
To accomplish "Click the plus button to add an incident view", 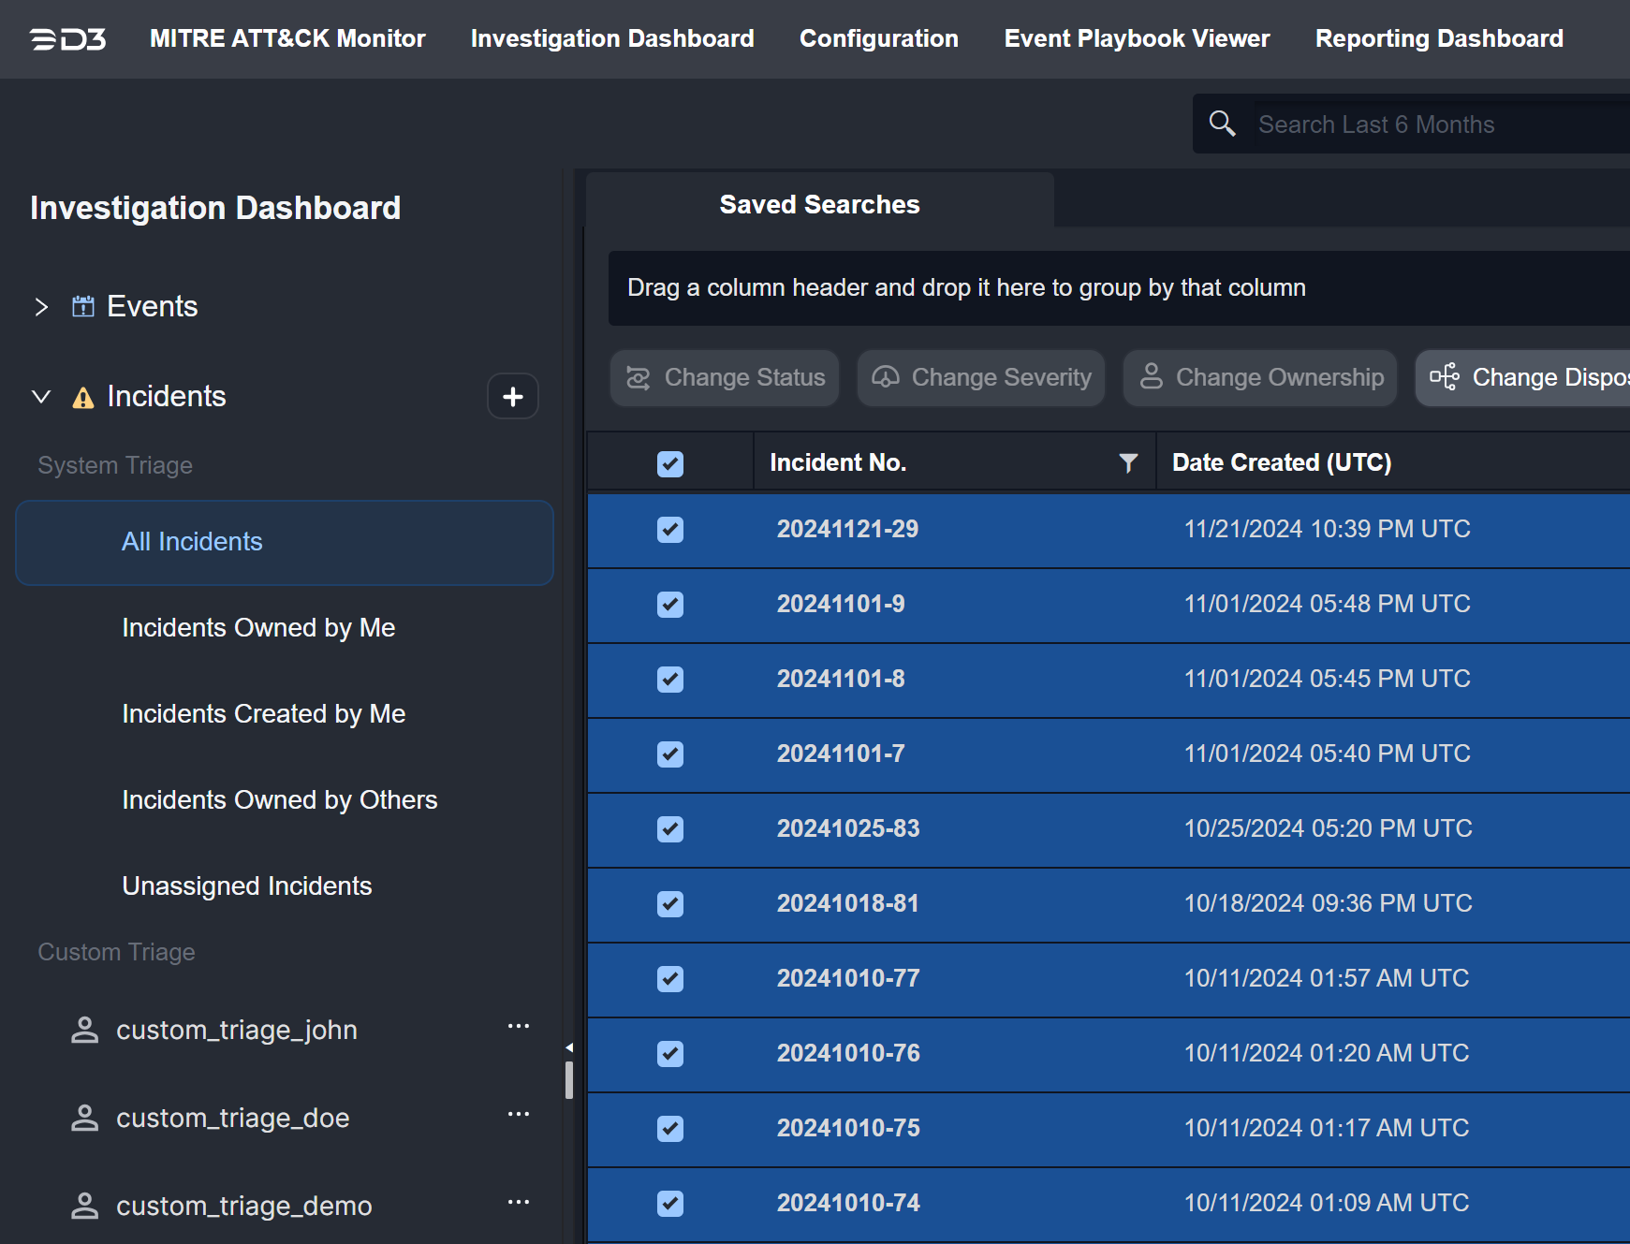I will 513,396.
